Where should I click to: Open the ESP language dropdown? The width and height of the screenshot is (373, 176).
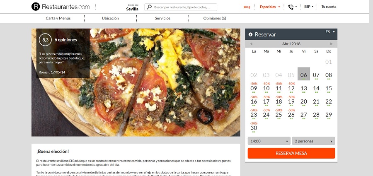(309, 7)
